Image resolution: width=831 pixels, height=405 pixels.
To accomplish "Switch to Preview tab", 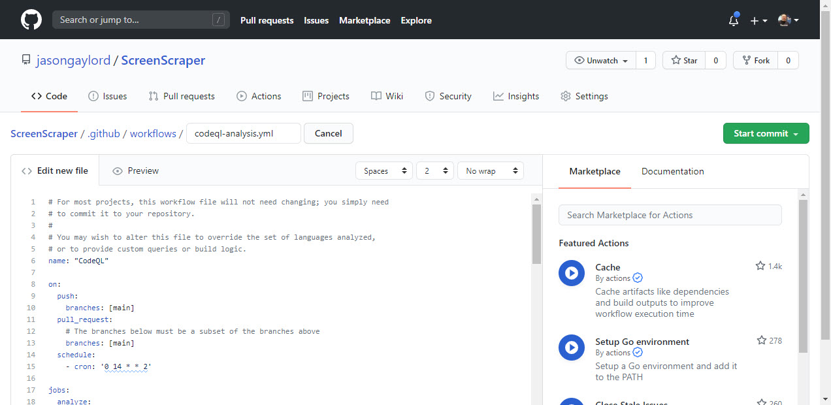I will coord(135,170).
